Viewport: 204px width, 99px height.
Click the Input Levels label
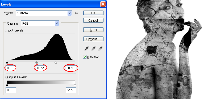(x=15, y=30)
